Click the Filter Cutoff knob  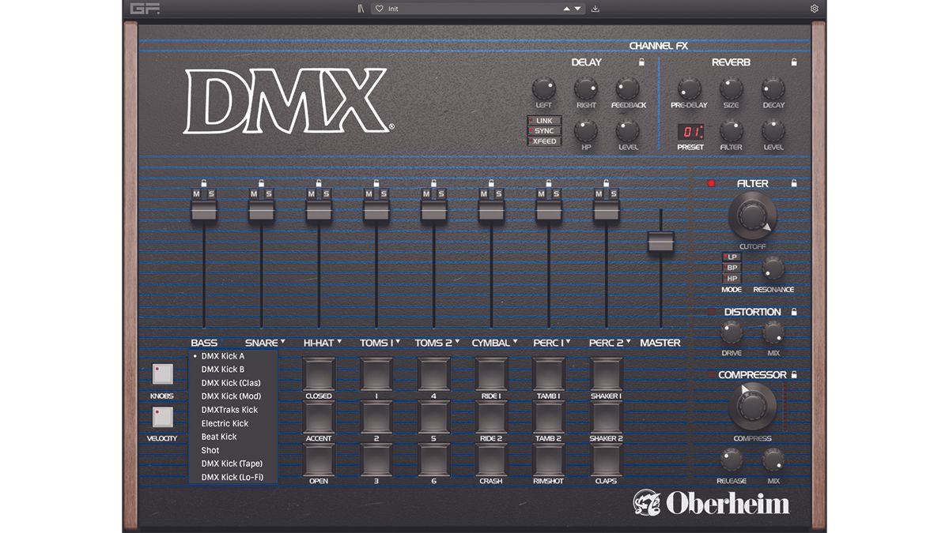point(751,215)
